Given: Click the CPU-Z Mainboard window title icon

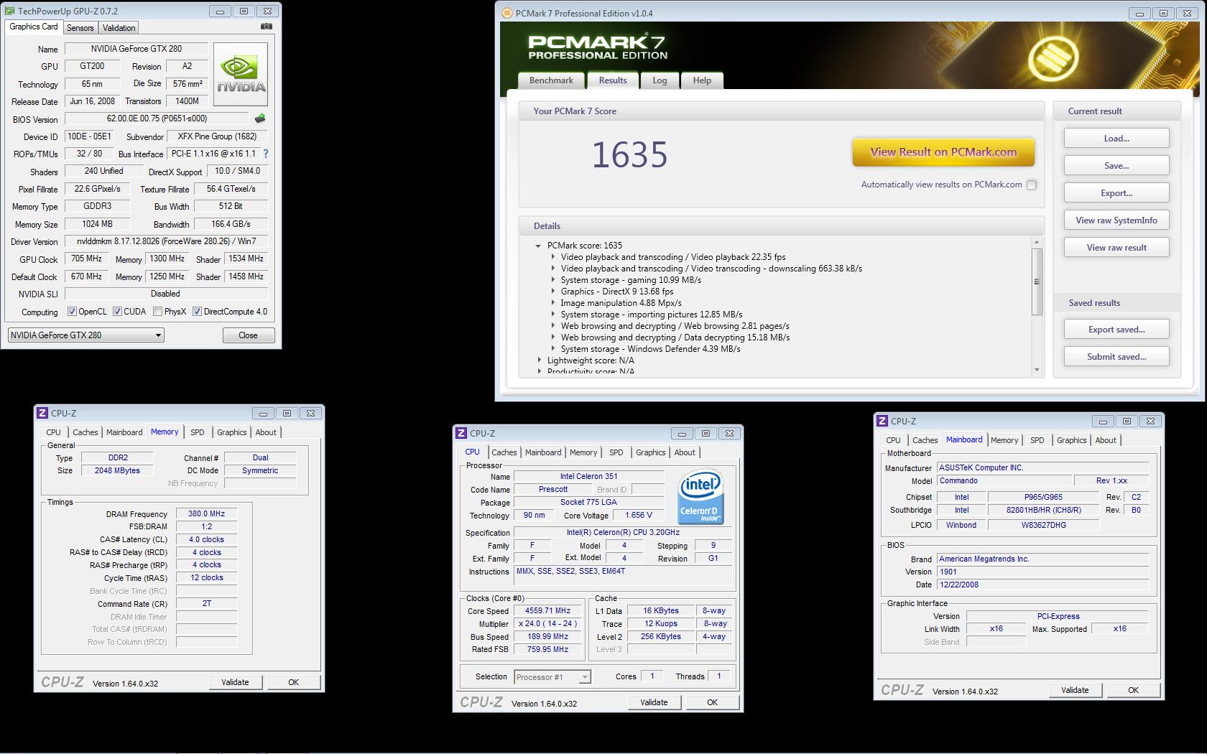Looking at the screenshot, I should [x=882, y=421].
